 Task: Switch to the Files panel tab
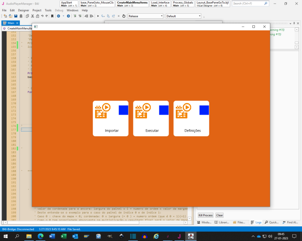tap(239, 222)
